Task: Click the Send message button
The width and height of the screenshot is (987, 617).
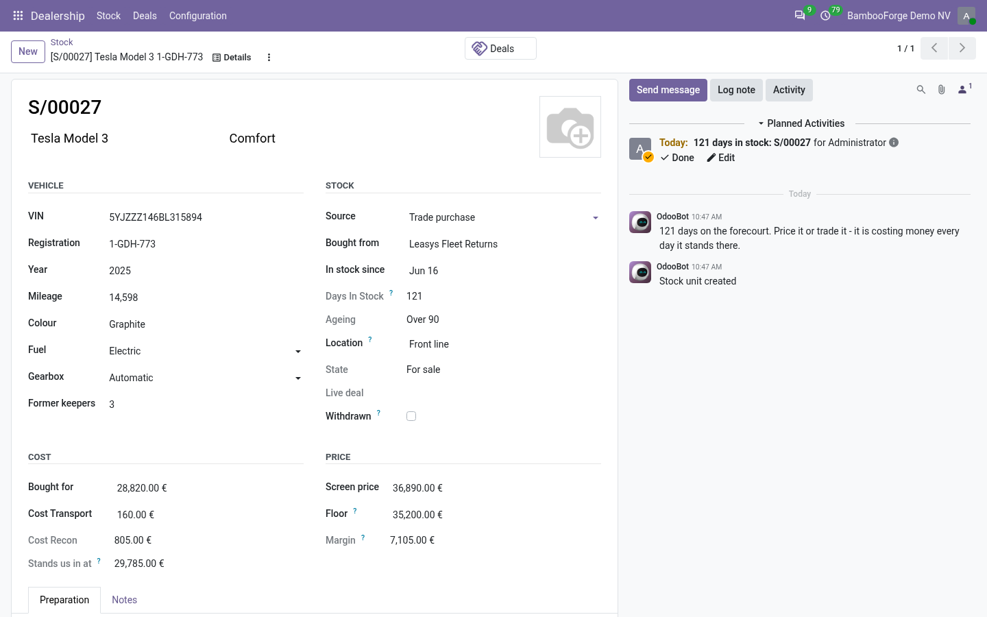Action: pos(668,90)
